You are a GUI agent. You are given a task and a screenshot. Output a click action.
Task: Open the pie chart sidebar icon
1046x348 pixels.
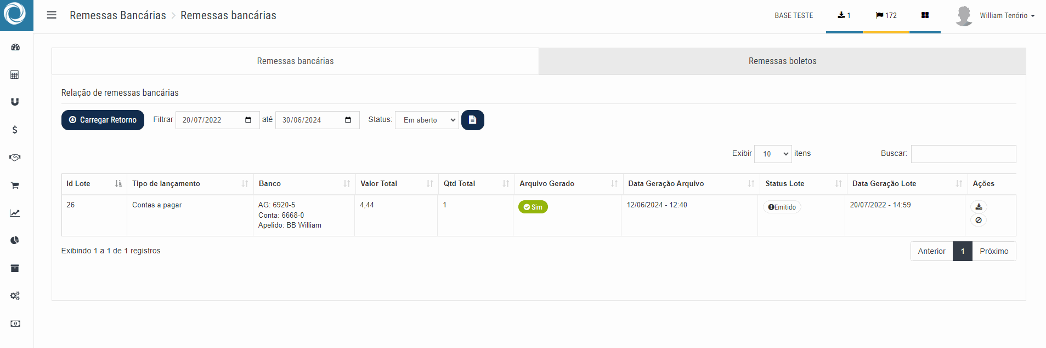[15, 240]
